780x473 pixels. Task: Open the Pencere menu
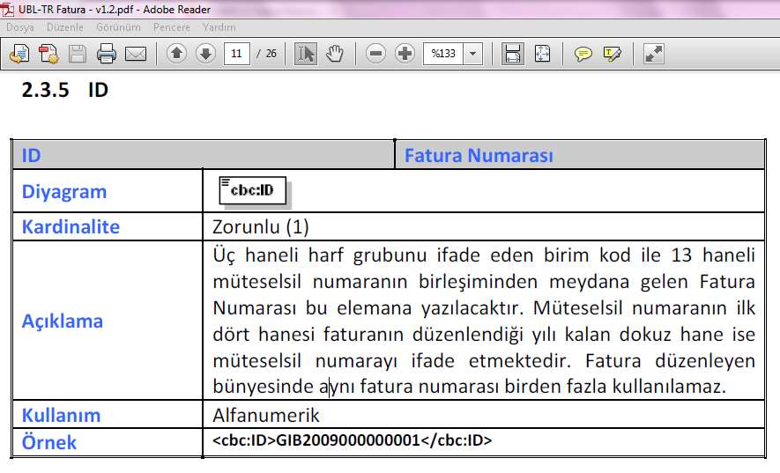(x=171, y=27)
